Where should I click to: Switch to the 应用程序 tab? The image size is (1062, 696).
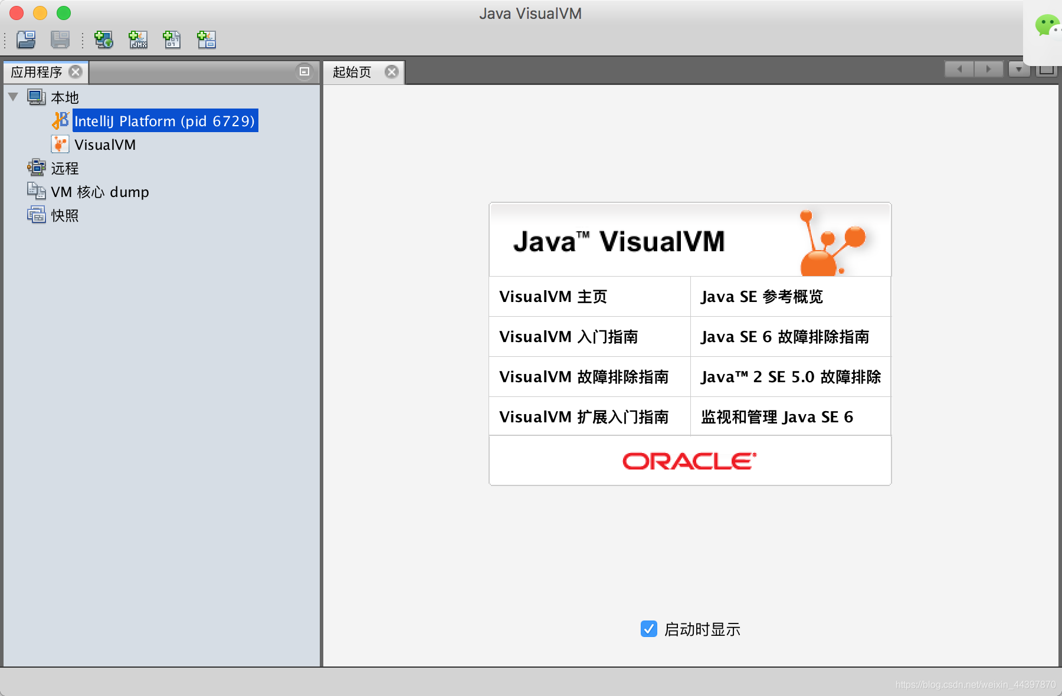[37, 72]
